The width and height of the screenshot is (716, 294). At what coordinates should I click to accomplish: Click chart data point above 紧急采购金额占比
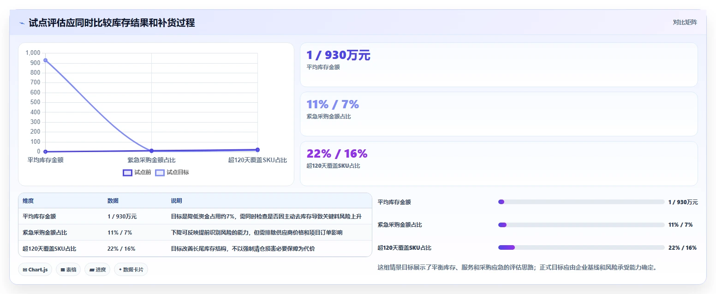point(151,151)
